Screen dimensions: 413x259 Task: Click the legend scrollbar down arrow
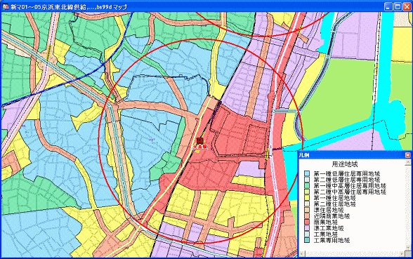point(407,248)
